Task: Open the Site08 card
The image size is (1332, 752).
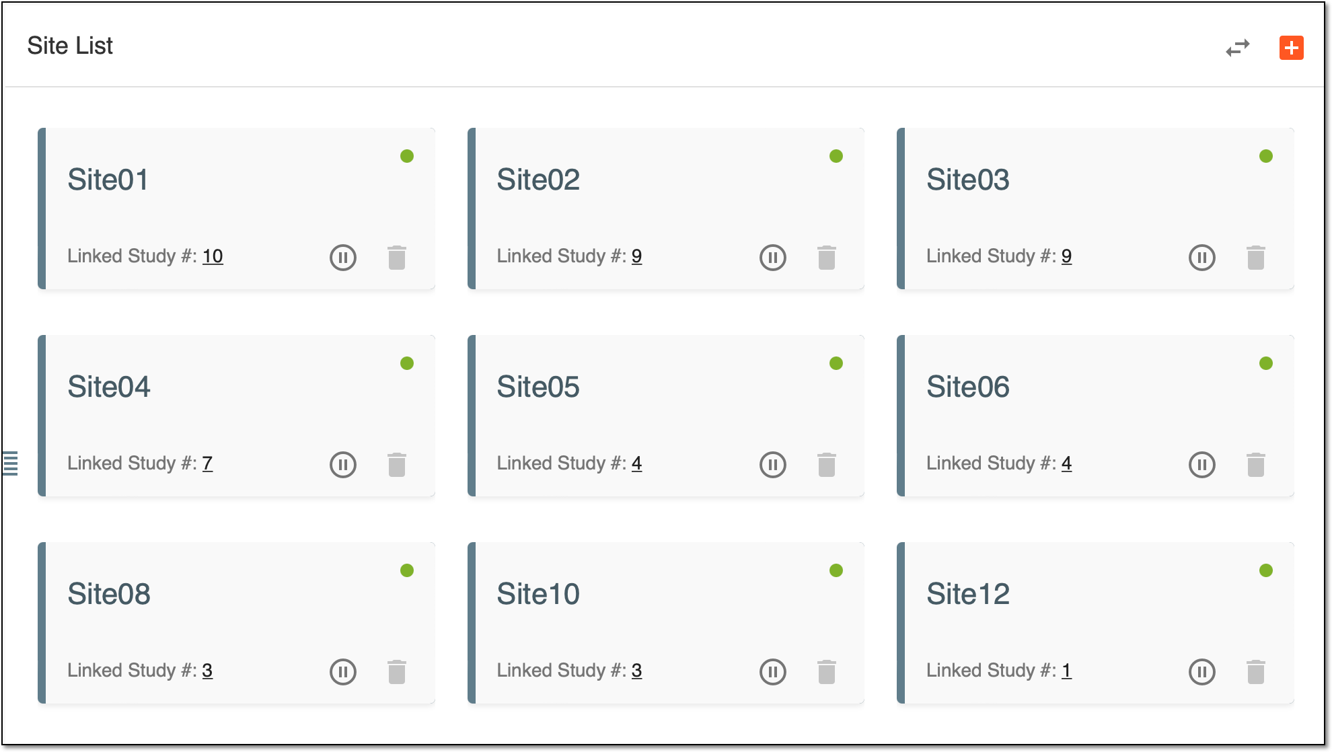Action: [x=236, y=623]
